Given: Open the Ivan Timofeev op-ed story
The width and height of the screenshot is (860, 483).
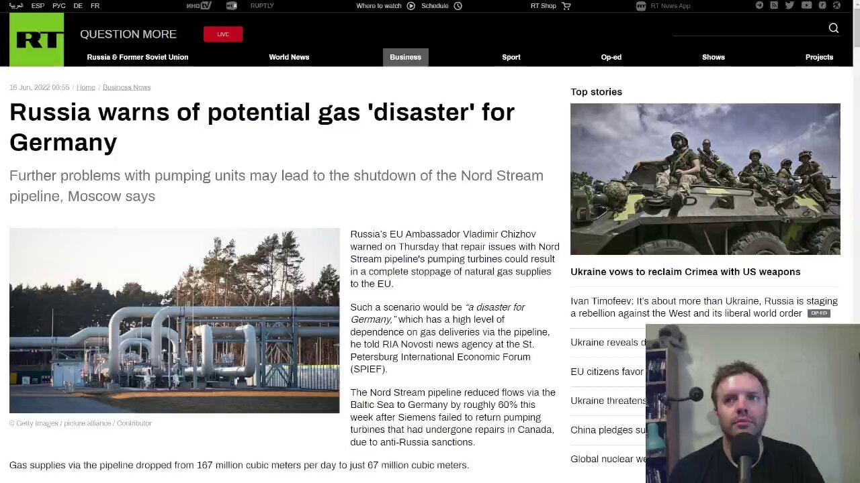Looking at the screenshot, I should pos(704,307).
